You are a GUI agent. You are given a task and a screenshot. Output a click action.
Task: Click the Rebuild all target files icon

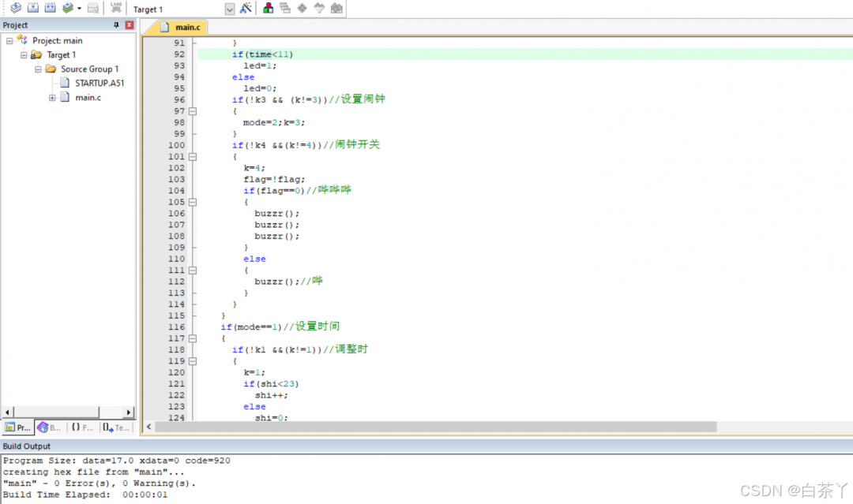[x=50, y=9]
